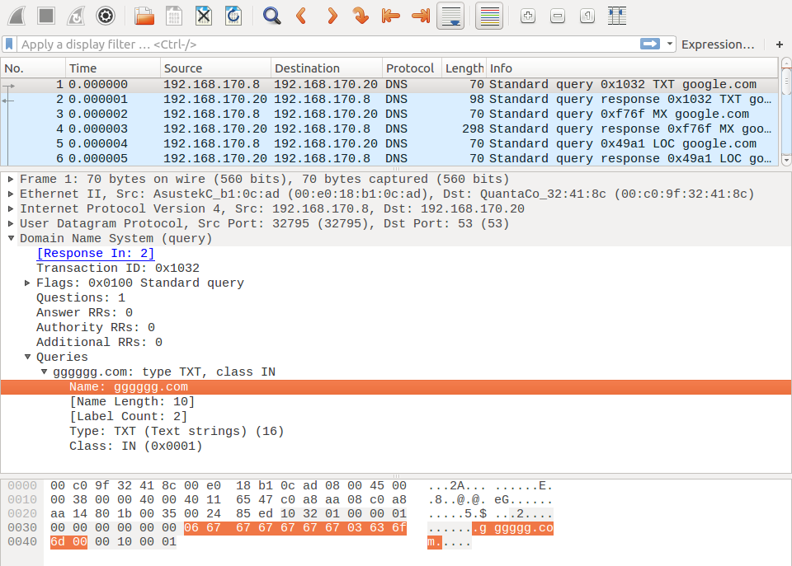Image resolution: width=792 pixels, height=566 pixels.
Task: Sort packets by Protocol column header
Action: [410, 68]
